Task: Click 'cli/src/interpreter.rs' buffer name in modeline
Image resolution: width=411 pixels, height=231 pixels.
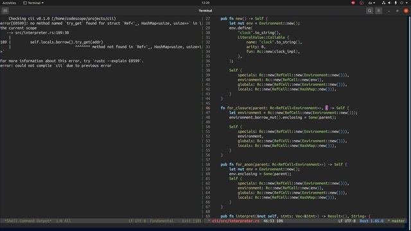Action: point(236,221)
